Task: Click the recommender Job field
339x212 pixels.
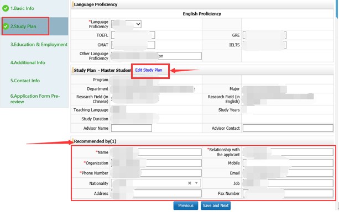Action: click(x=288, y=183)
